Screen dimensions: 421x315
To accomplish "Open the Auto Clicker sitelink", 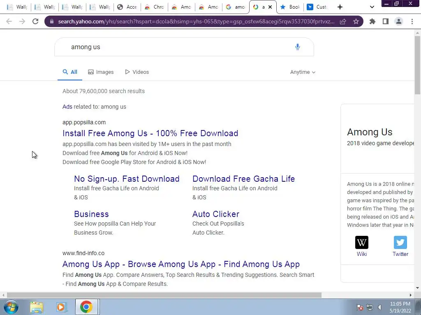I will (x=215, y=214).
